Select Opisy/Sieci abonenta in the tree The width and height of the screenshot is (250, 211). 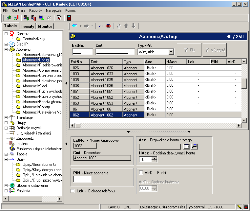(x=39, y=165)
